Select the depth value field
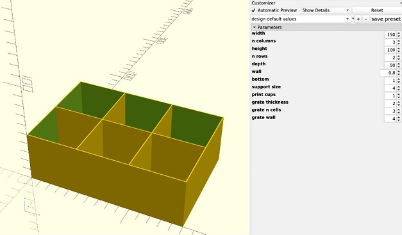Viewport: 402px width, 235px height. [390, 65]
